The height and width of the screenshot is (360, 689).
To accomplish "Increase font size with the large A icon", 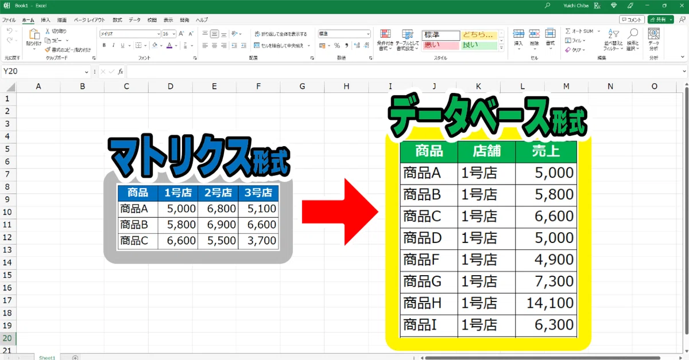I will [181, 34].
